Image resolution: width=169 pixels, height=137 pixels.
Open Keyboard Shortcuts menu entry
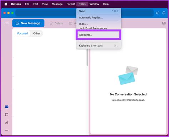(98, 45)
